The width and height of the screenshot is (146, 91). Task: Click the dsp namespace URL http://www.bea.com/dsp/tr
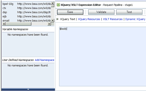[x=34, y=12]
